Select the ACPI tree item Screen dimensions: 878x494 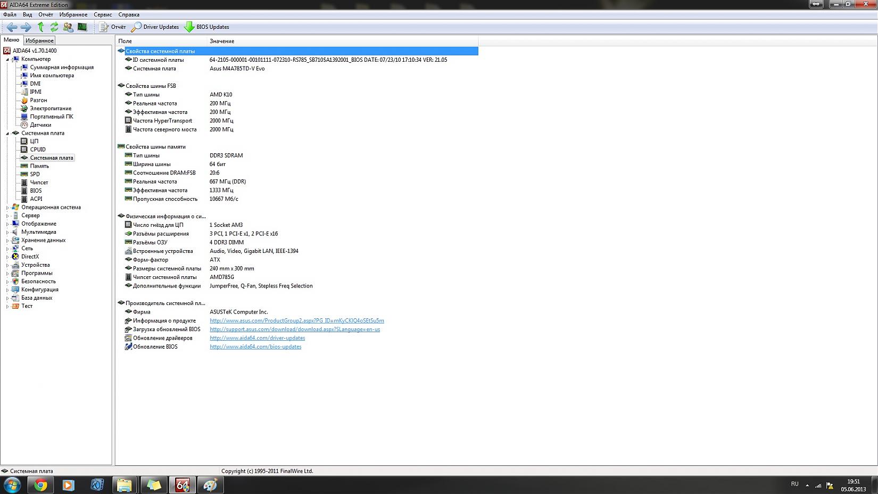pos(36,199)
